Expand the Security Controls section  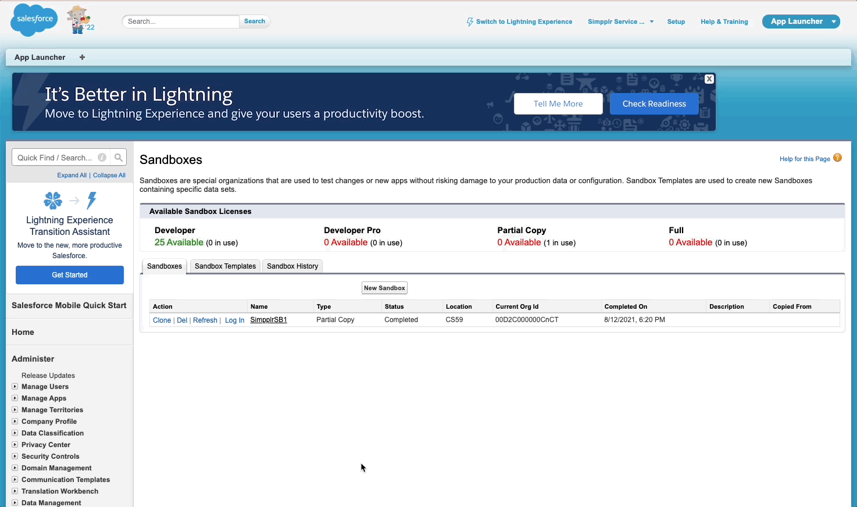pyautogui.click(x=15, y=456)
